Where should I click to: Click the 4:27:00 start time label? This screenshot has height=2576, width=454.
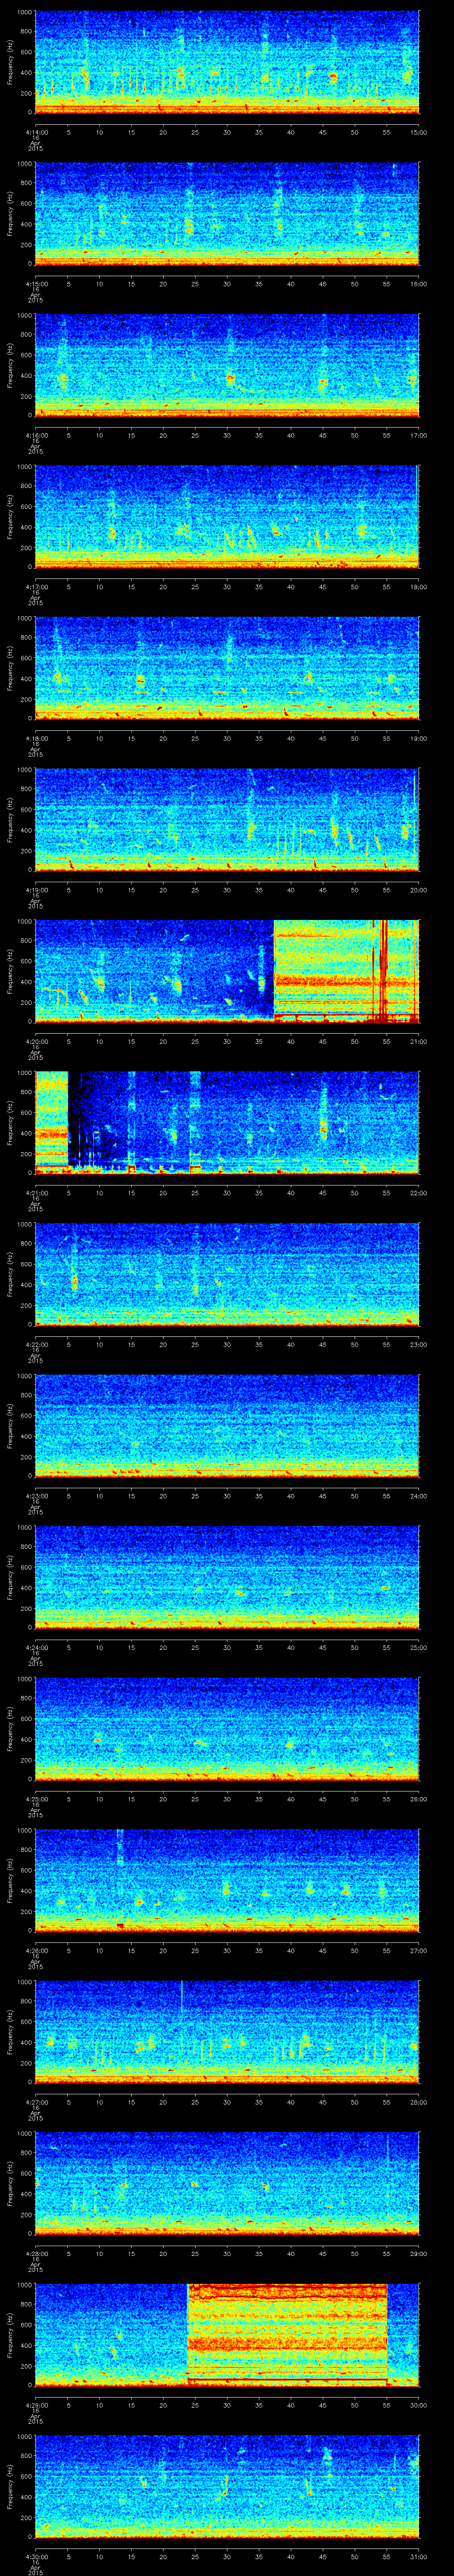[x=36, y=2102]
